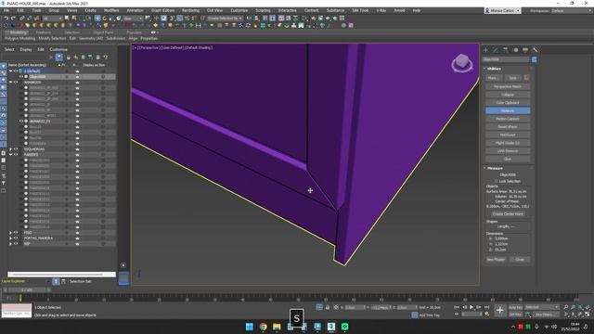Screen dimensions: 594x334
Task: Click the object name field in command panel
Action: tap(506, 59)
